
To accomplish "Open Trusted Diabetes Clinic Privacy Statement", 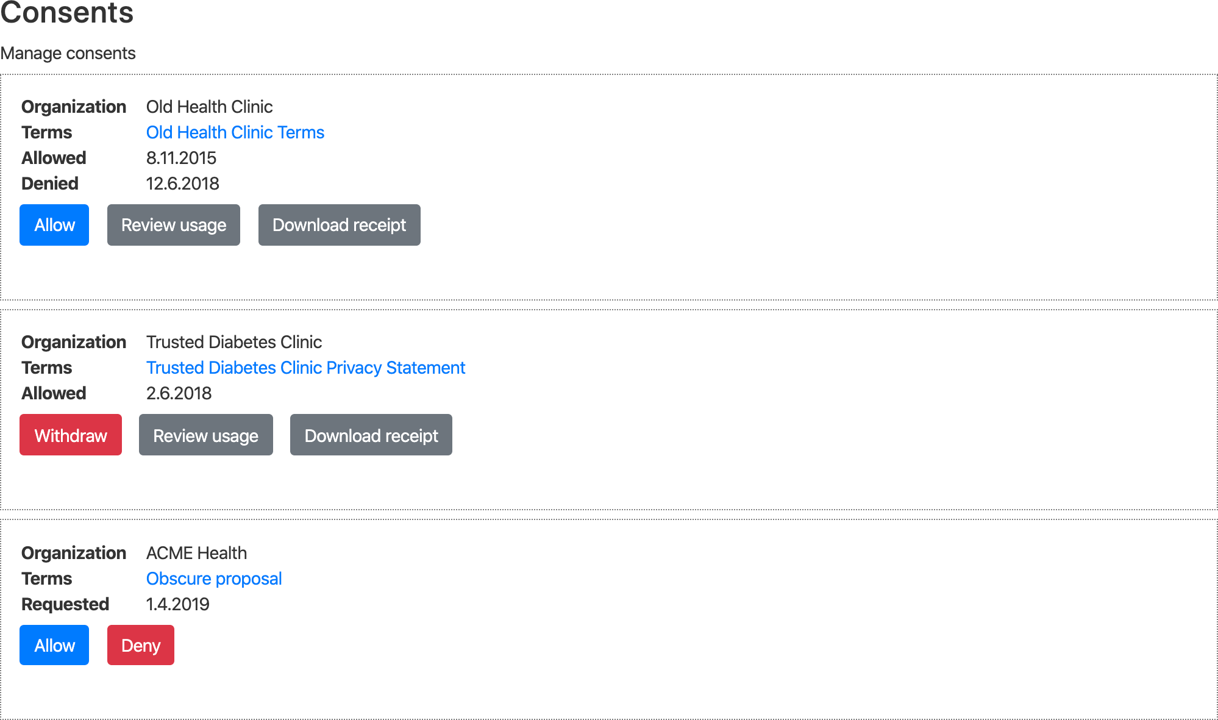I will click(306, 368).
